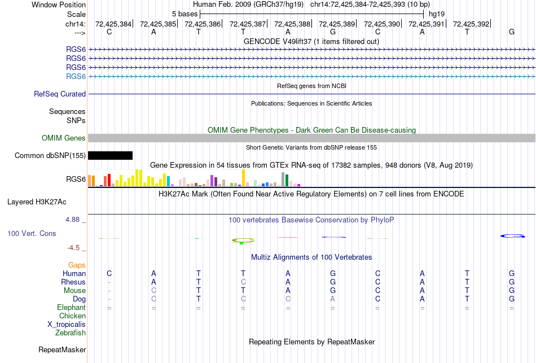Open the light blue RGS6 transcript label
The height and width of the screenshot is (363, 536).
tap(76, 76)
